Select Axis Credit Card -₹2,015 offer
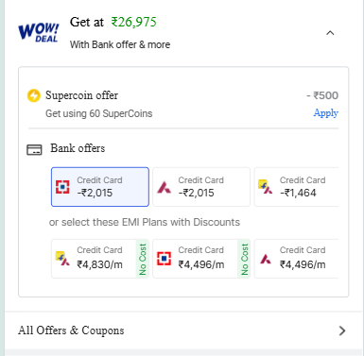The image size is (364, 356). [x=201, y=187]
